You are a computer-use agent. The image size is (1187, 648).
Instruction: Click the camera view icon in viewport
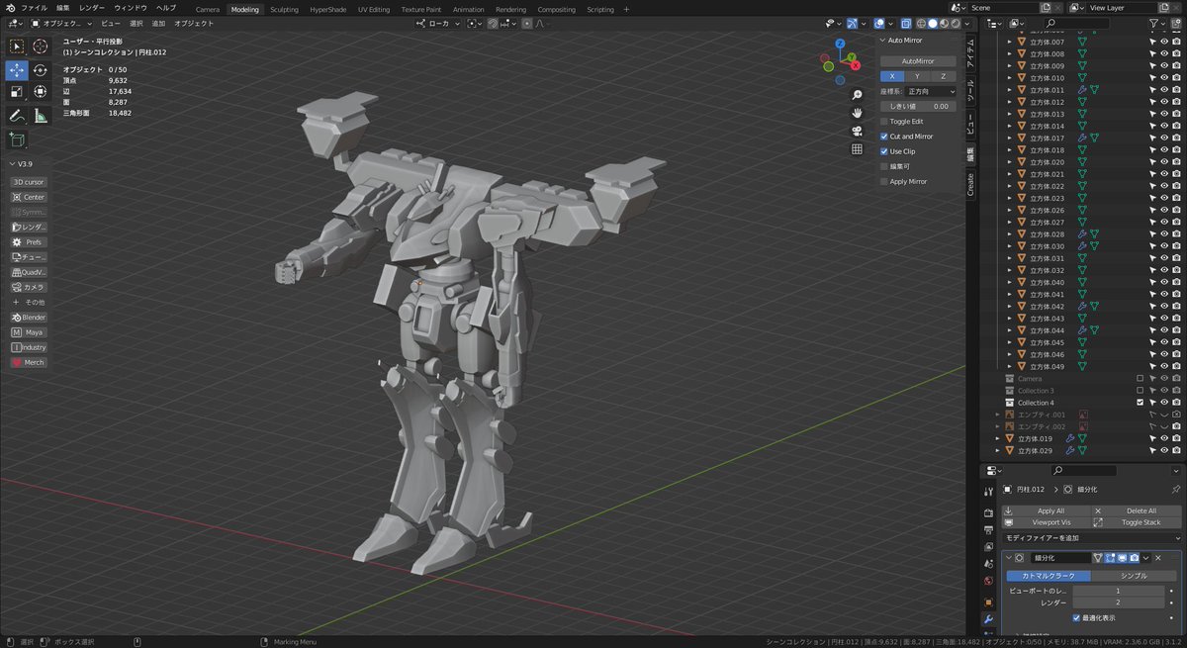[x=857, y=131]
